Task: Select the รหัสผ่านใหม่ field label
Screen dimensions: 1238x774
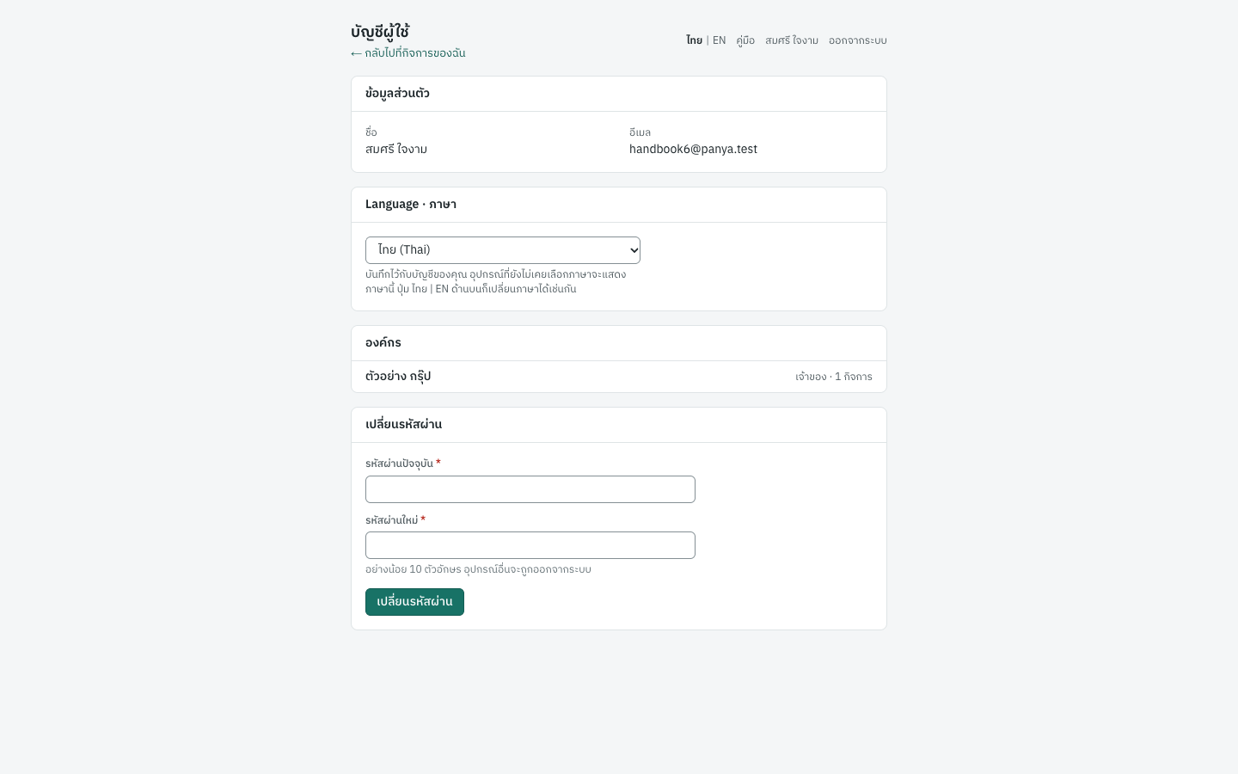Action: coord(391,520)
